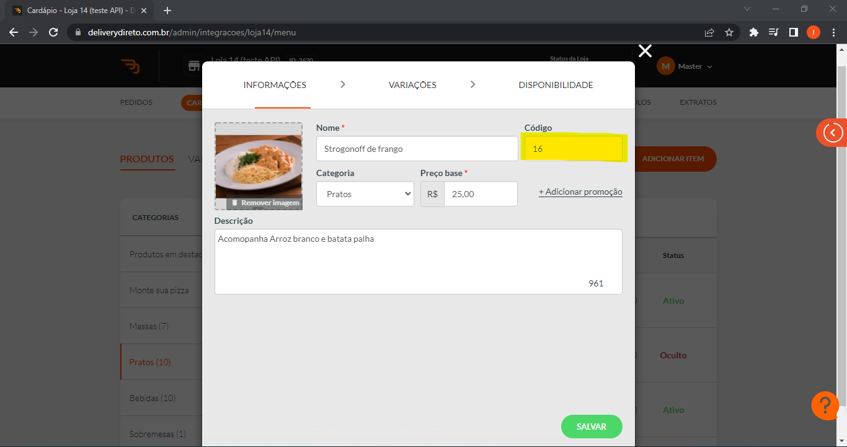Click the + Adicionar promoção link
The height and width of the screenshot is (447, 847).
[580, 192]
